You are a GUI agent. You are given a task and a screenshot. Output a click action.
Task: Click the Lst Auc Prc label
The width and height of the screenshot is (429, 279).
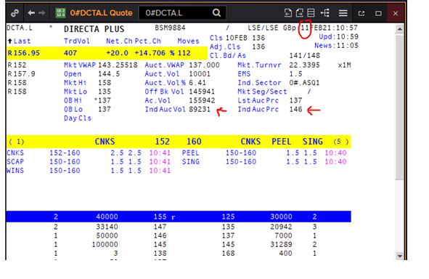(258, 100)
